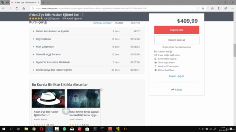Click the plus icon between course cards
This screenshot has width=236, height=132.
66,111
